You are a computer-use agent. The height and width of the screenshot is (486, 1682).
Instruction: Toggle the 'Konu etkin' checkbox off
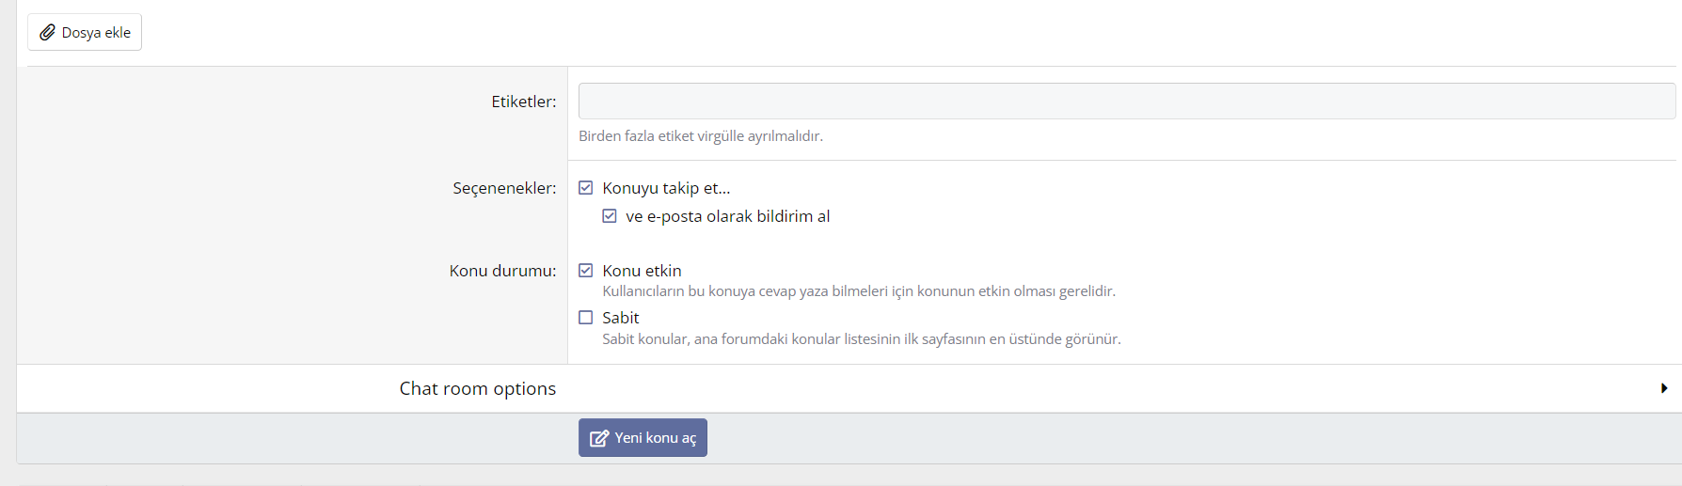coord(586,271)
